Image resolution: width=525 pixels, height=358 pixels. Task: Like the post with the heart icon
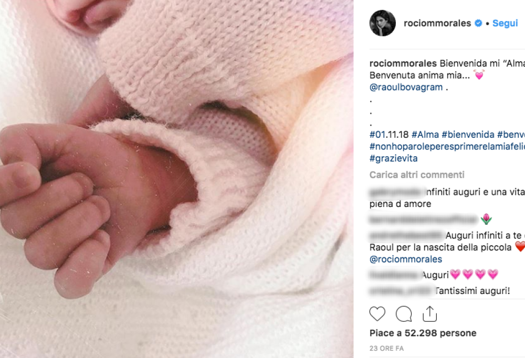pos(377,314)
